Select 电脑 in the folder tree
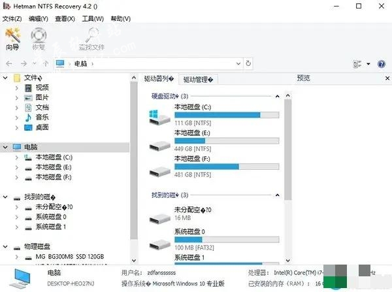This screenshot has height=292, width=392. (31, 147)
